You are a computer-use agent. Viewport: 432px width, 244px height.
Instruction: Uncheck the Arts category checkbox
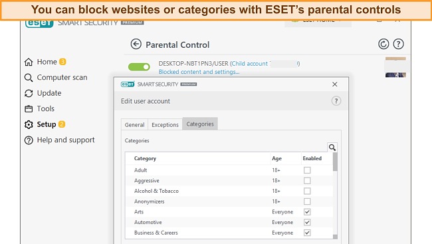[x=307, y=211]
